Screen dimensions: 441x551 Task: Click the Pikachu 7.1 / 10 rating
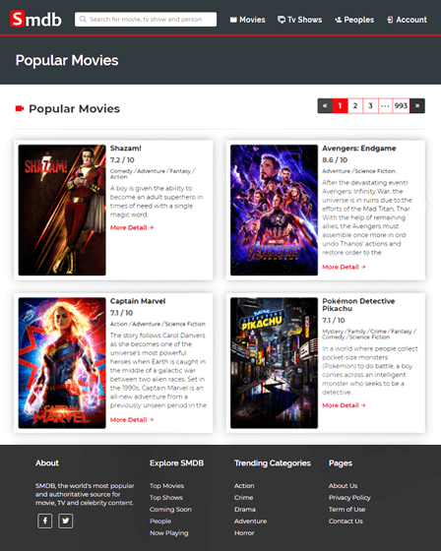pyautogui.click(x=334, y=320)
